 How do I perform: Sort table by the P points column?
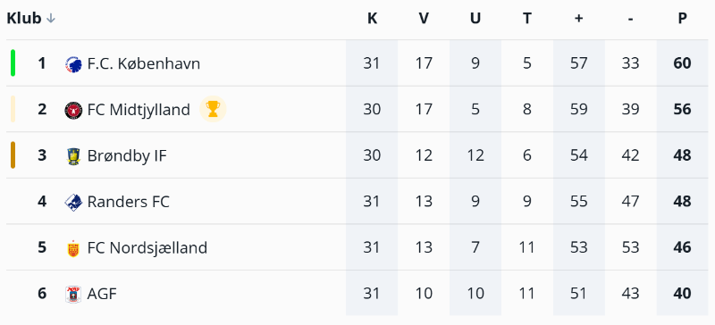[682, 18]
